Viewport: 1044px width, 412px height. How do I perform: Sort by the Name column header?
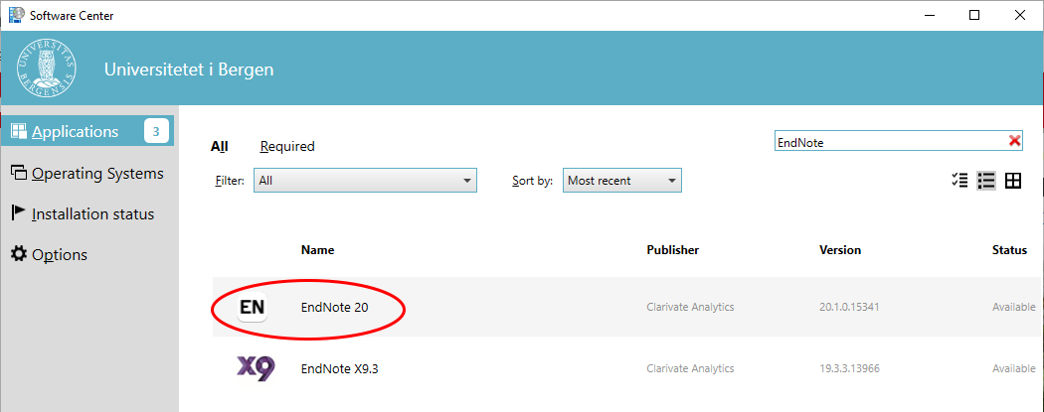point(317,250)
